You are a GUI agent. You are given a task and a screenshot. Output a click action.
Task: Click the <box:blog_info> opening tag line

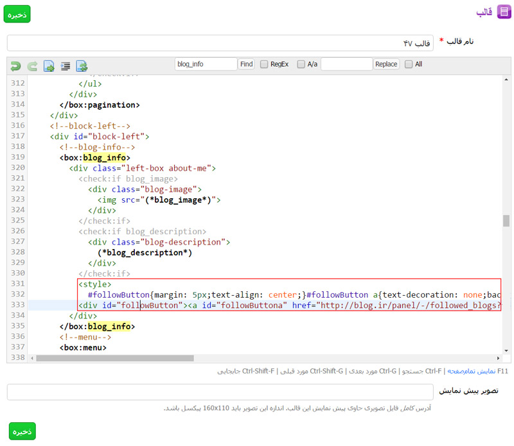click(x=94, y=158)
